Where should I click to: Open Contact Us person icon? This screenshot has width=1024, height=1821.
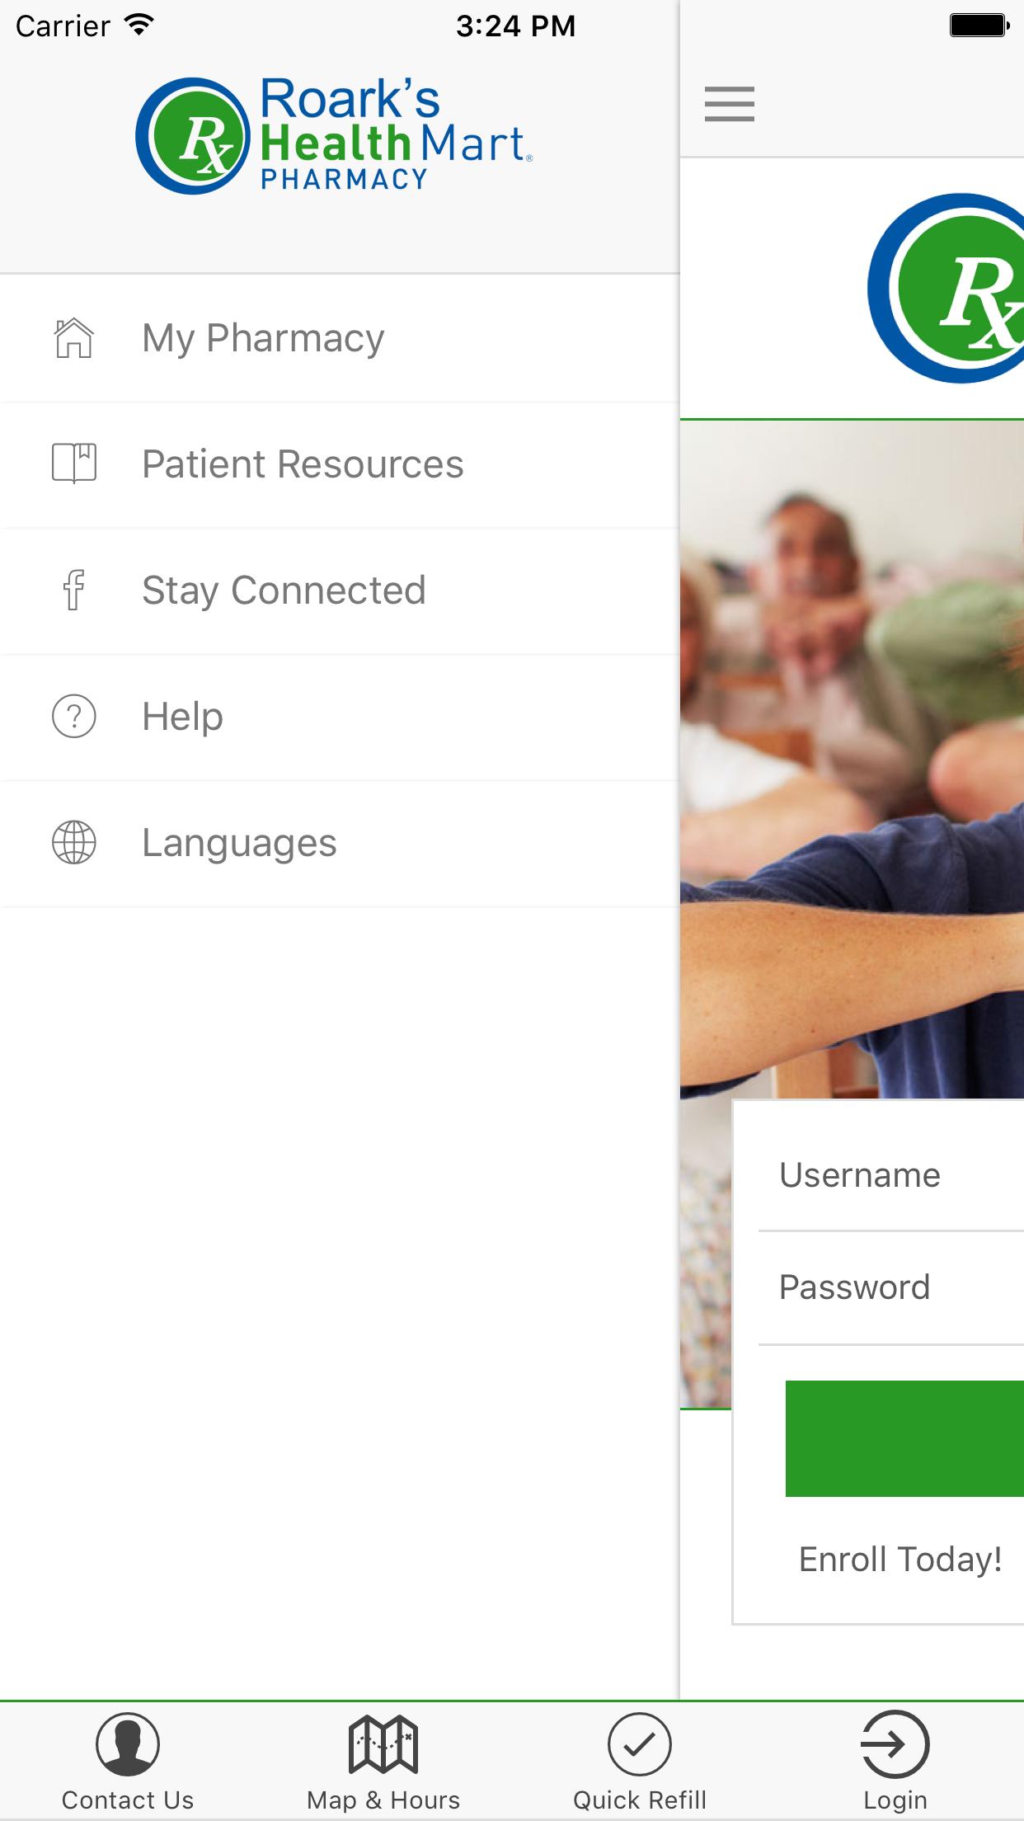click(128, 1743)
